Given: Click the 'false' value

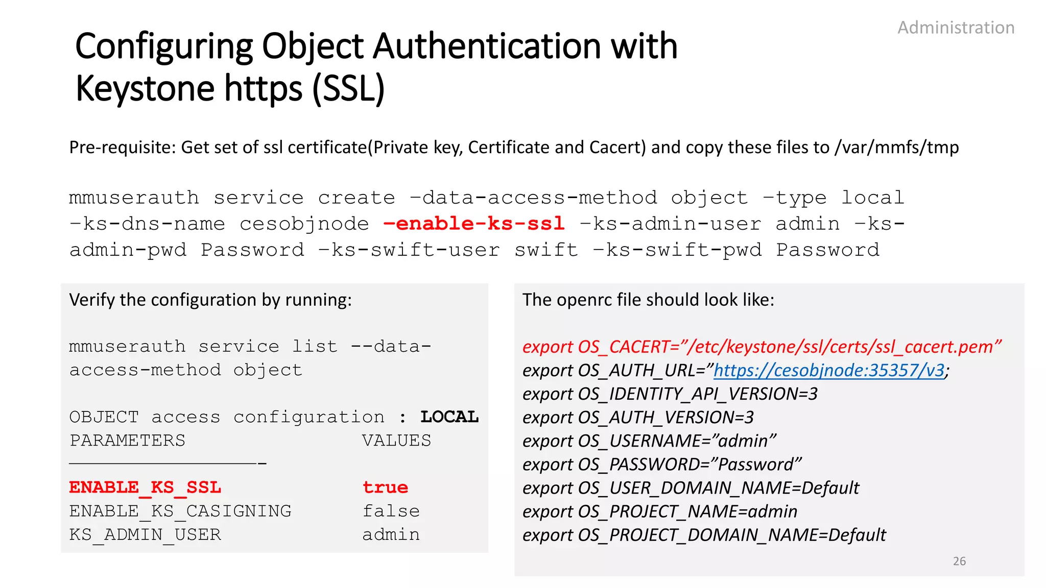Looking at the screenshot, I should [391, 511].
